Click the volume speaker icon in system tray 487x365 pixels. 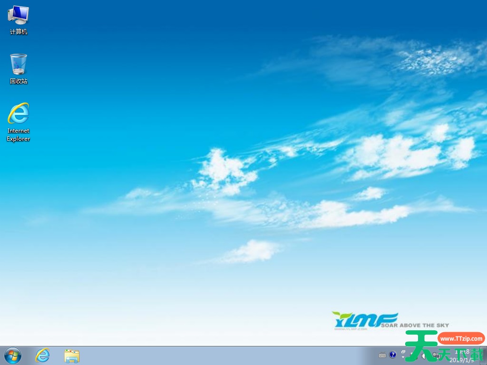coord(423,355)
